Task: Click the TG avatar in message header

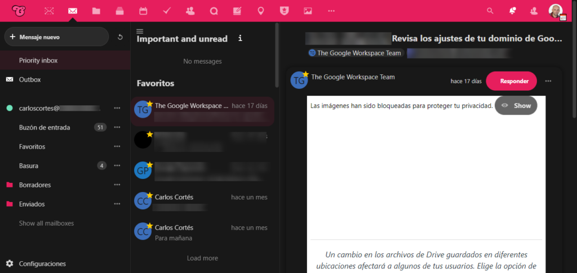Action: tap(299, 80)
